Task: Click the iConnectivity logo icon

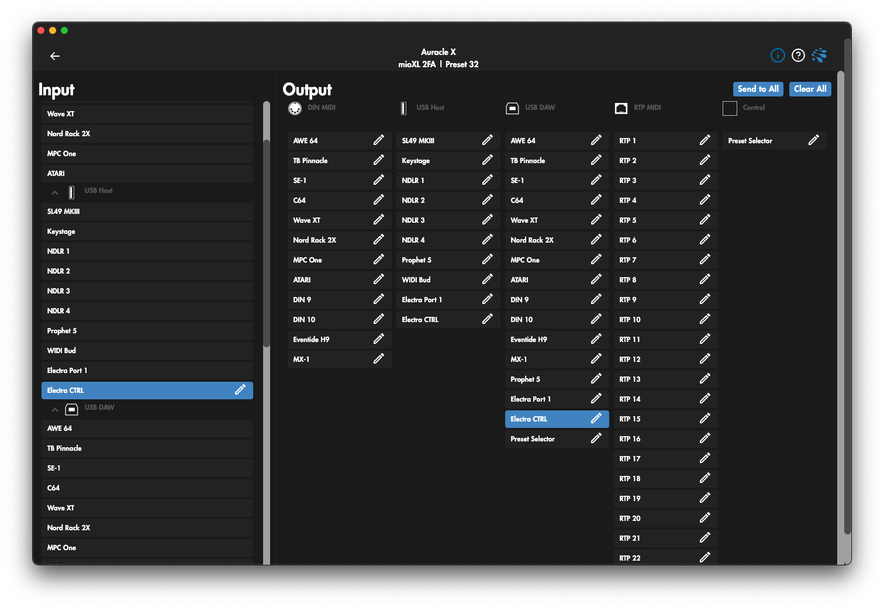Action: (x=819, y=56)
